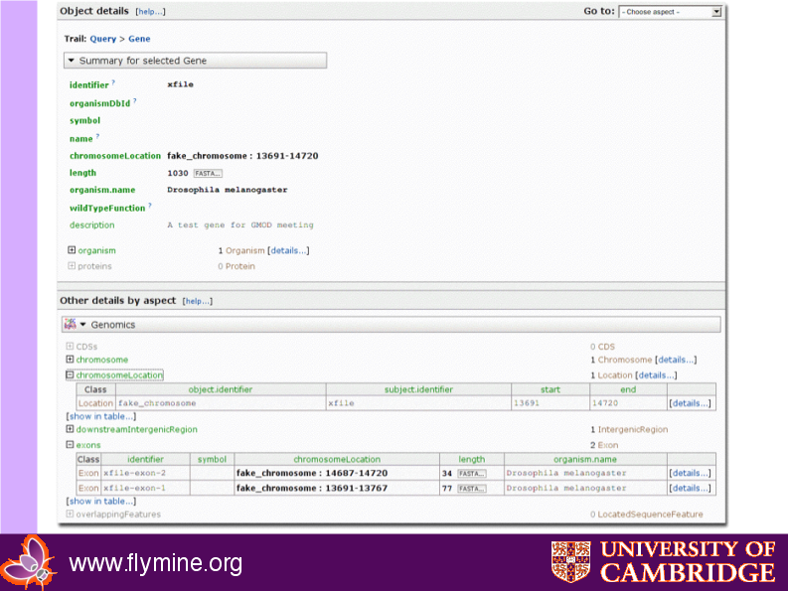Click the exons tree label

tap(88, 445)
